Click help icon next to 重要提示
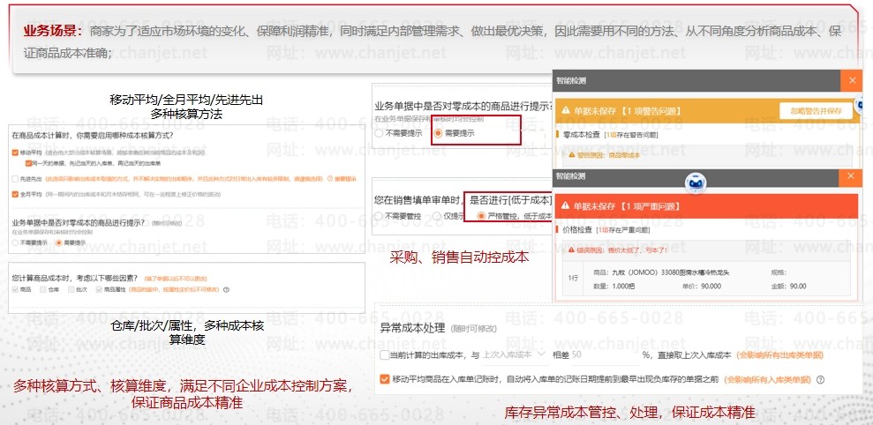 point(328,179)
